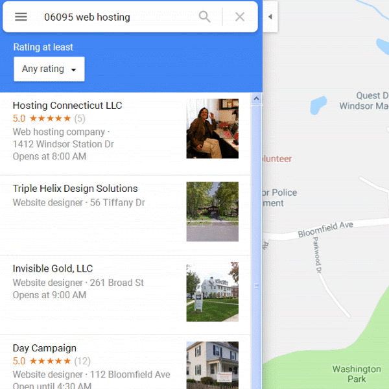Select Triple Helix Design Solutions result
The height and width of the screenshot is (389, 389).
(x=125, y=215)
